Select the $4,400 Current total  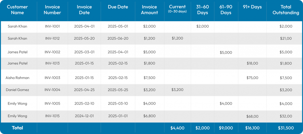point(177,128)
